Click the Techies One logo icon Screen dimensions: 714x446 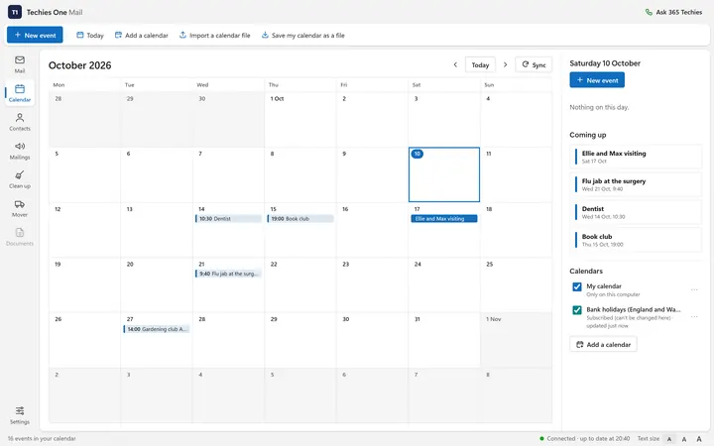coord(15,12)
